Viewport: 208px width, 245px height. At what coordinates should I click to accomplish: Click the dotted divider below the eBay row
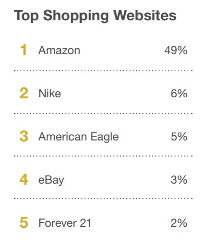[103, 199]
